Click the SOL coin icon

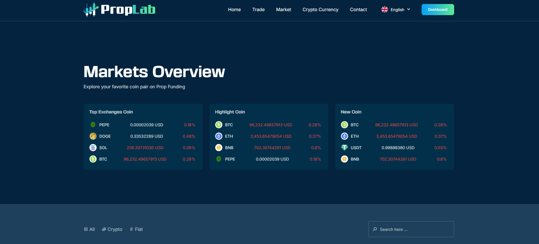pyautogui.click(x=93, y=148)
